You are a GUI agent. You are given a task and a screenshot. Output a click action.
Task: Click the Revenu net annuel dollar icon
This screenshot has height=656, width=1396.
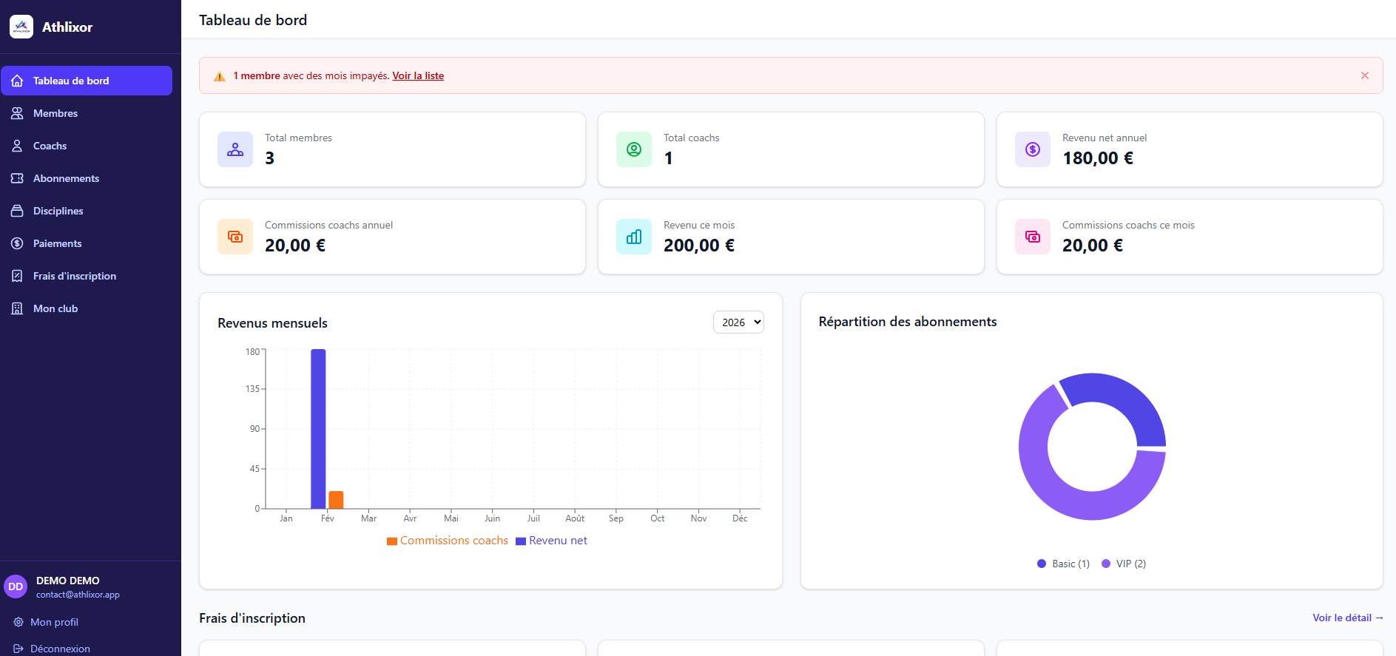[x=1033, y=149]
